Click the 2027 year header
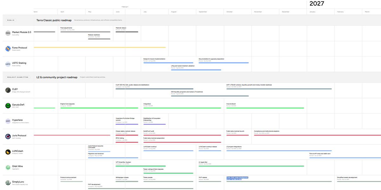 point(317,4)
